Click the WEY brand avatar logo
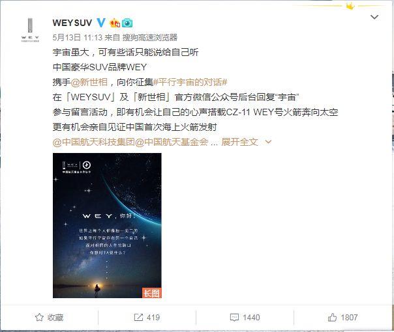 click(30, 29)
